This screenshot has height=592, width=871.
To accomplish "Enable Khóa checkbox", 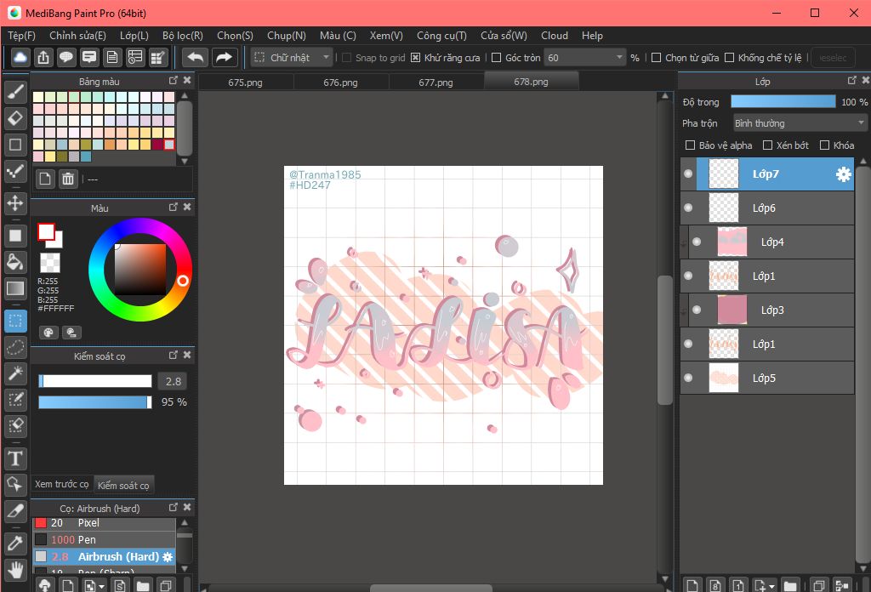I will pyautogui.click(x=824, y=145).
